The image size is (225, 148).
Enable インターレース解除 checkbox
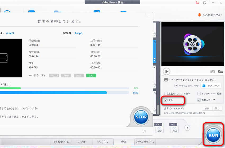(x=199, y=94)
